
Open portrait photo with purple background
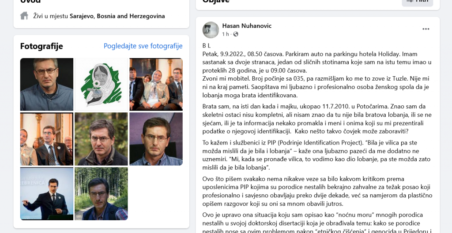coord(156,139)
